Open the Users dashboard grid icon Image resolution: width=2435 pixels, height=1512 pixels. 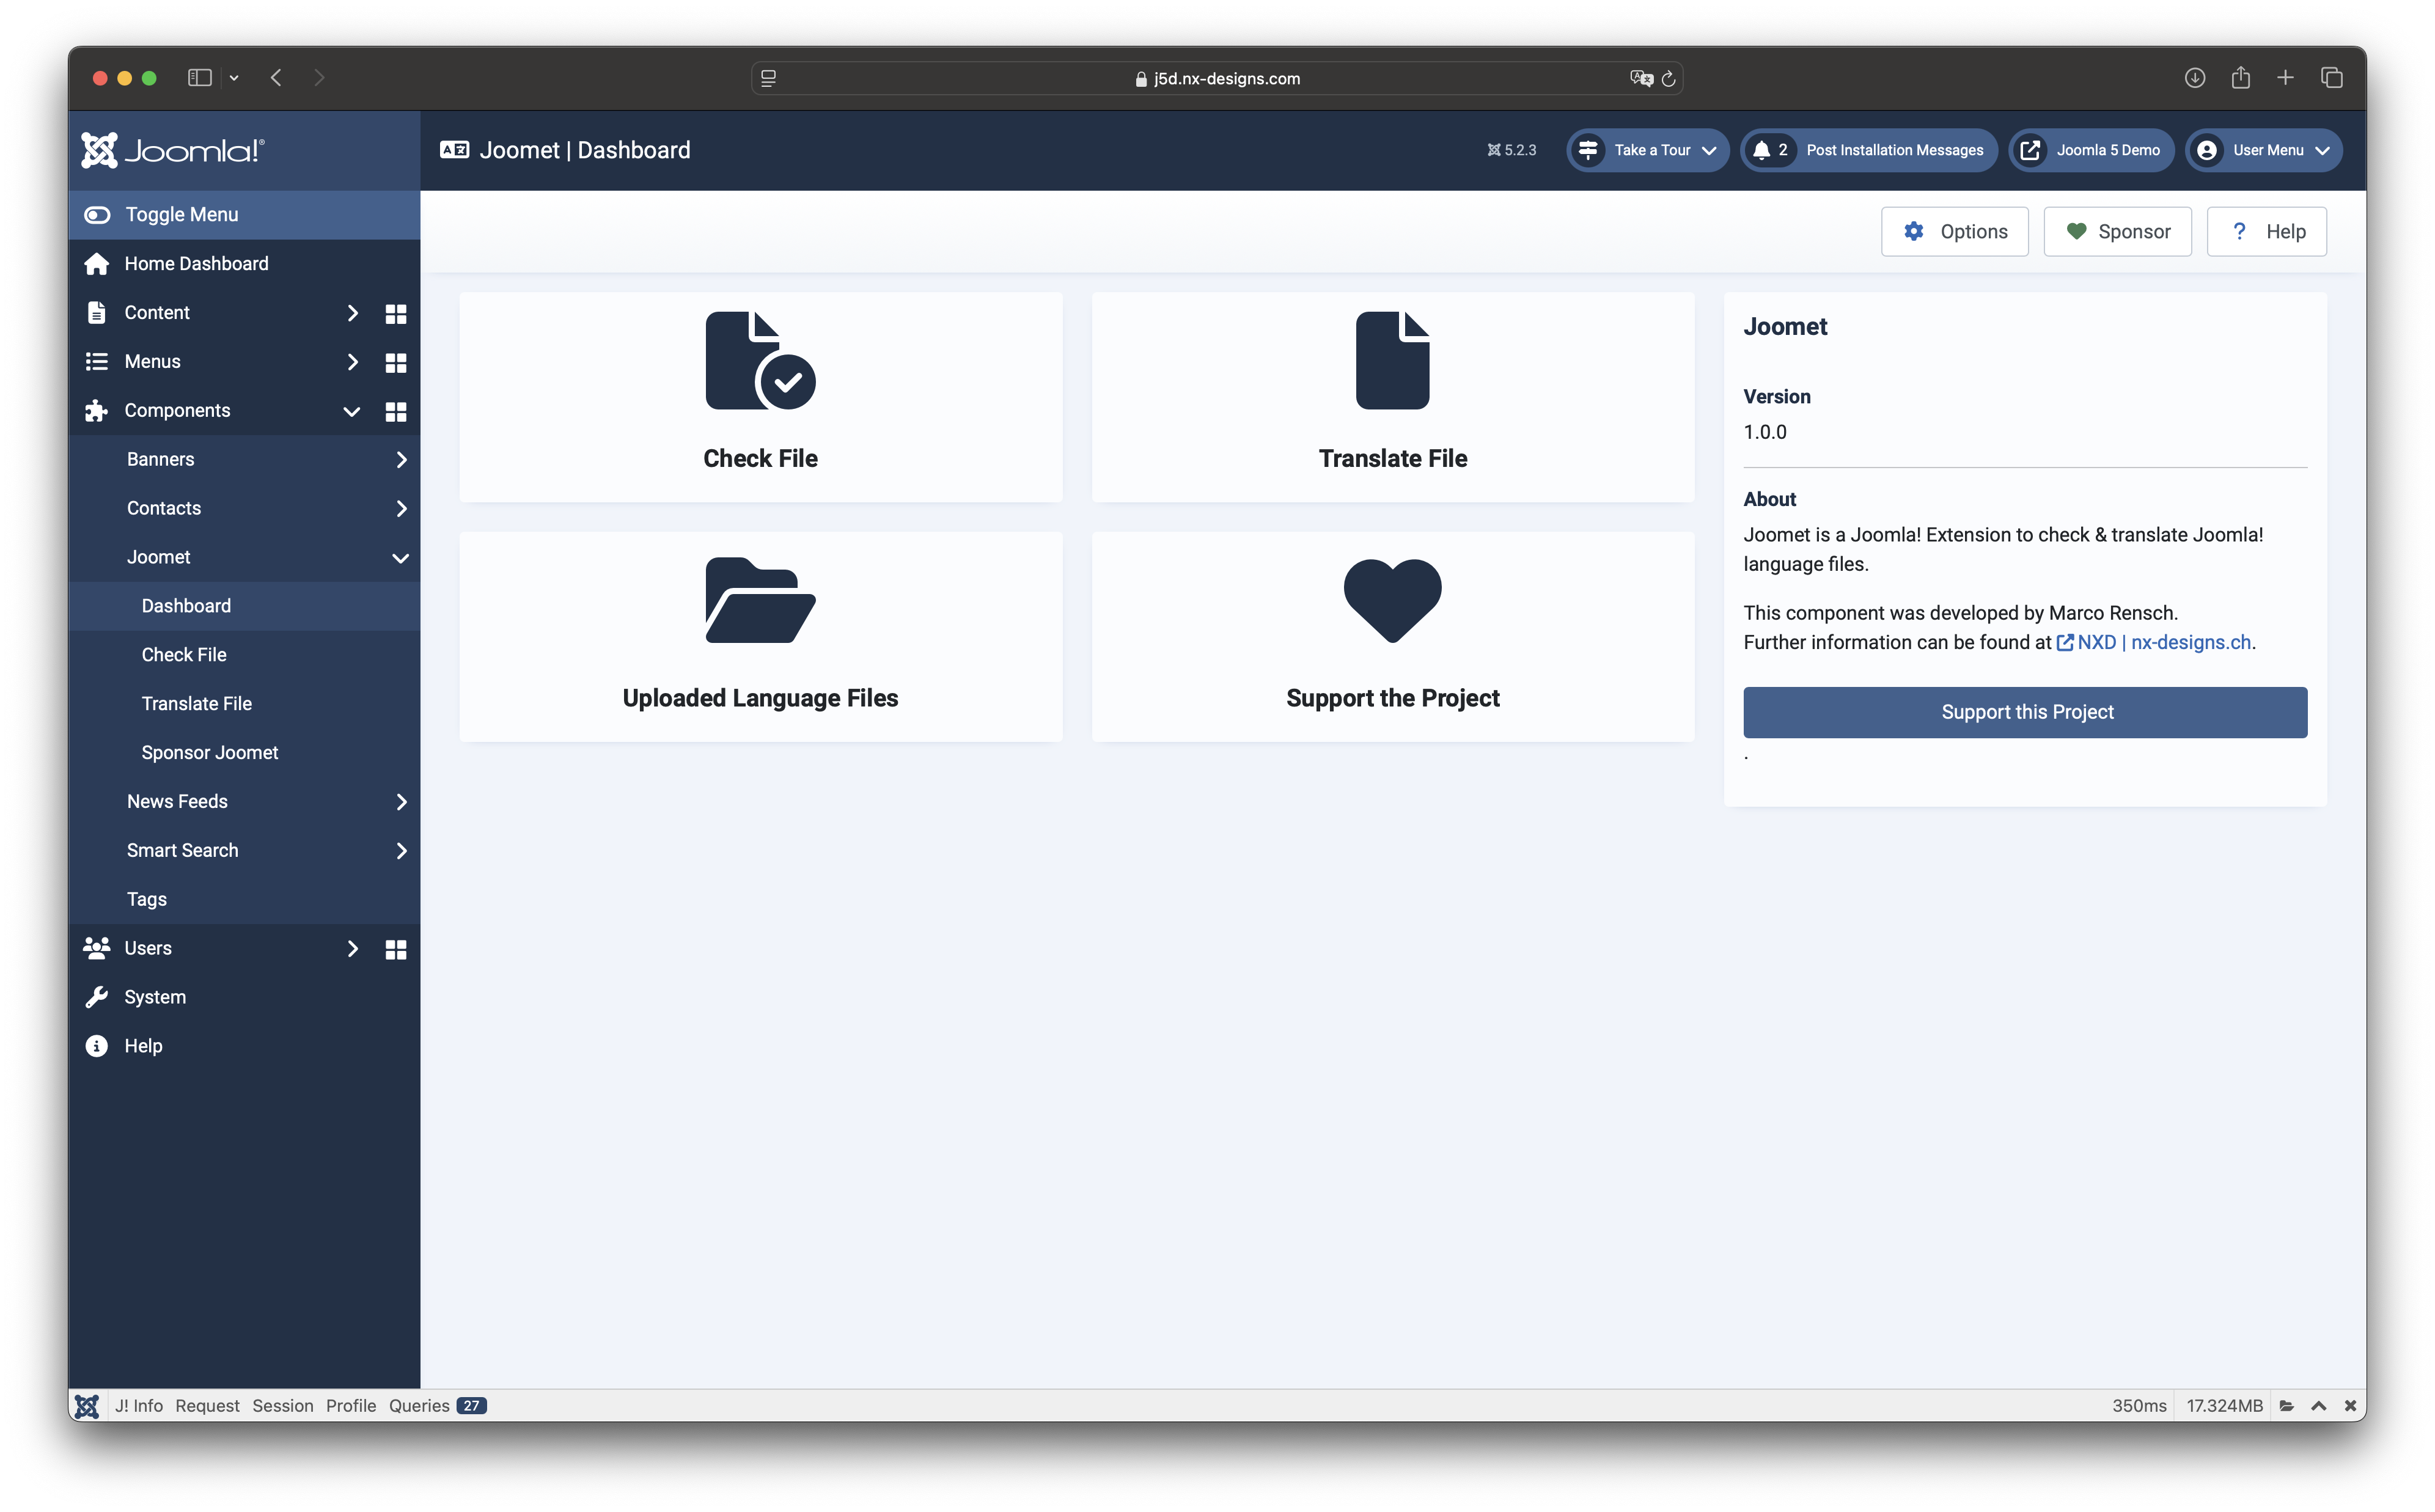[x=396, y=949]
